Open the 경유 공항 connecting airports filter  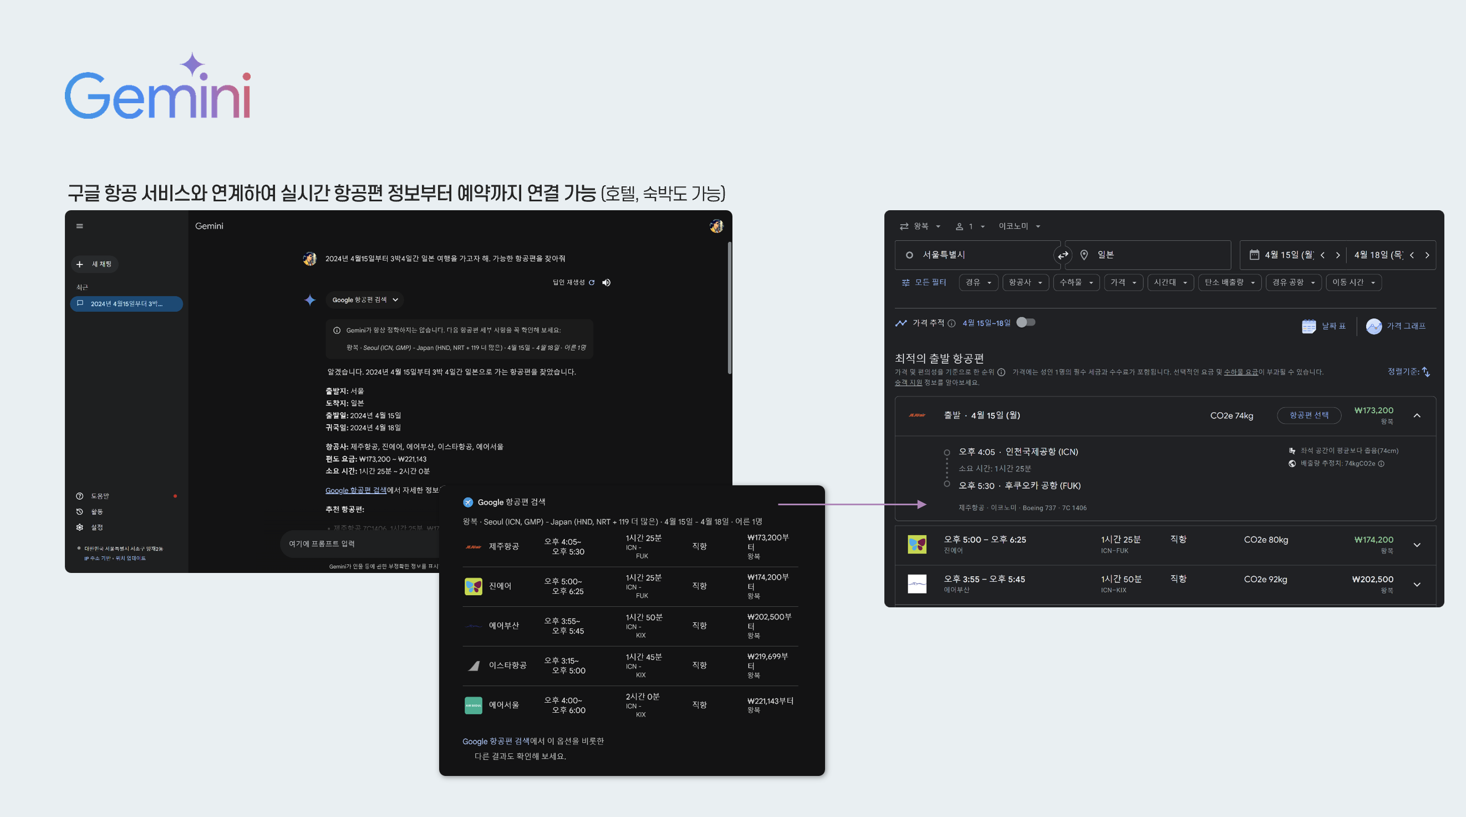1293,282
